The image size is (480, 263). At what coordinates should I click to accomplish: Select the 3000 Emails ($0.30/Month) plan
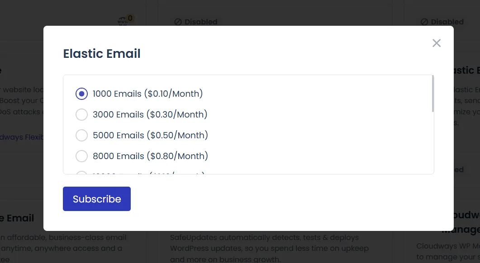(x=82, y=114)
